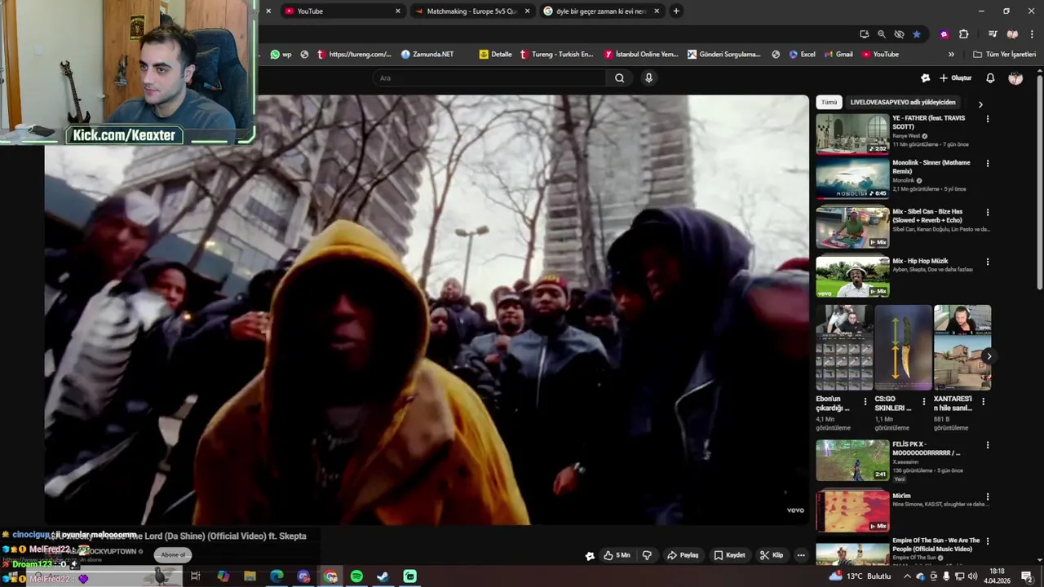Image resolution: width=1044 pixels, height=587 pixels.
Task: Open options for the Ebon'un çıkardığı short
Action: tap(865, 401)
